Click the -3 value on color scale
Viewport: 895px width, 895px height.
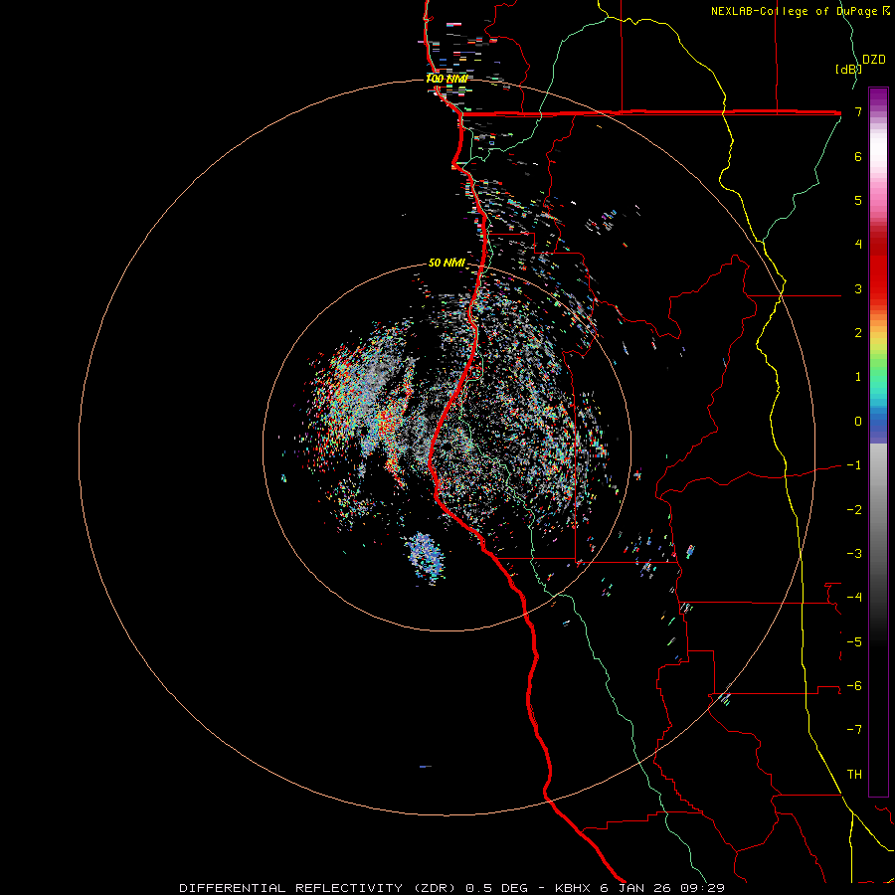tap(854, 553)
